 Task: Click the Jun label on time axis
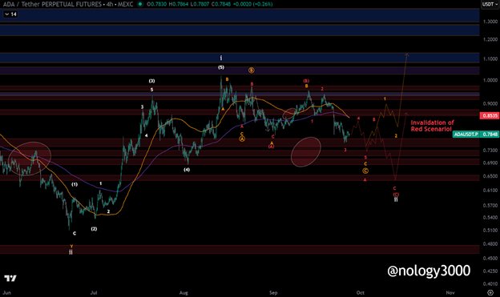[x=6, y=292]
